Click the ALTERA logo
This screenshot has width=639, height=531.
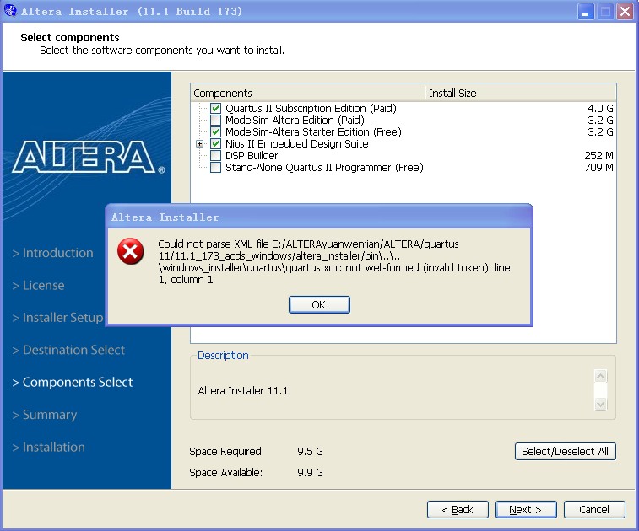(x=88, y=157)
